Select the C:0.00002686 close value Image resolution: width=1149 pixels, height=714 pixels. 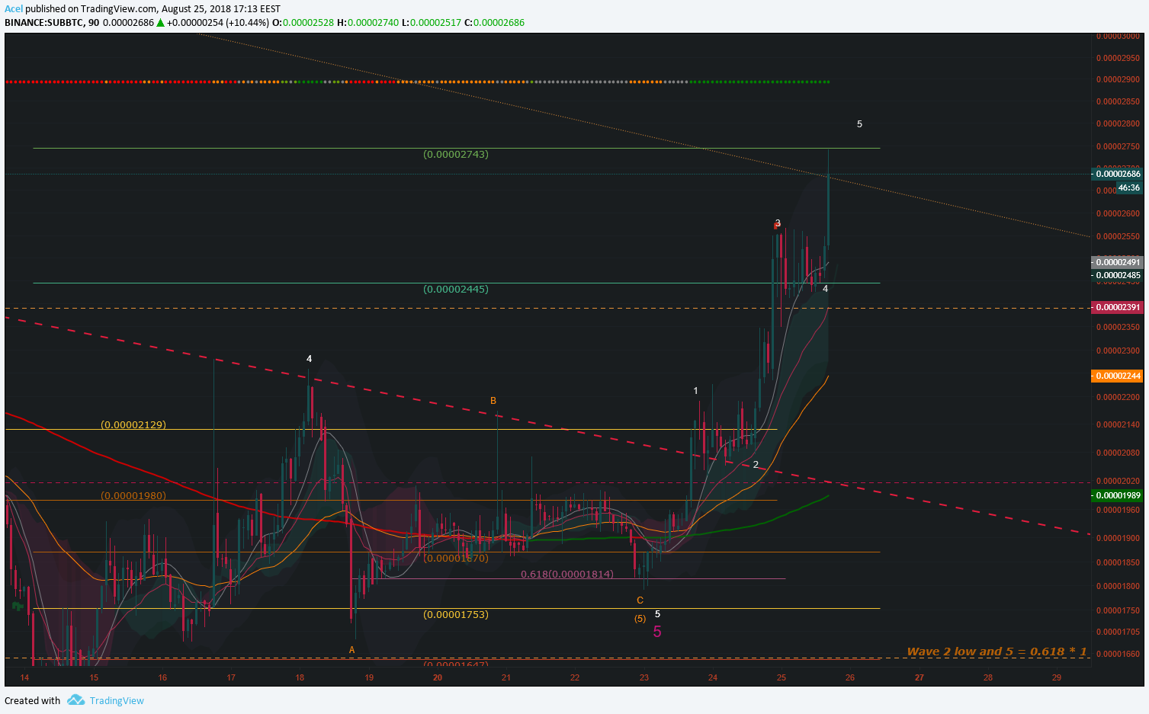tap(494, 22)
